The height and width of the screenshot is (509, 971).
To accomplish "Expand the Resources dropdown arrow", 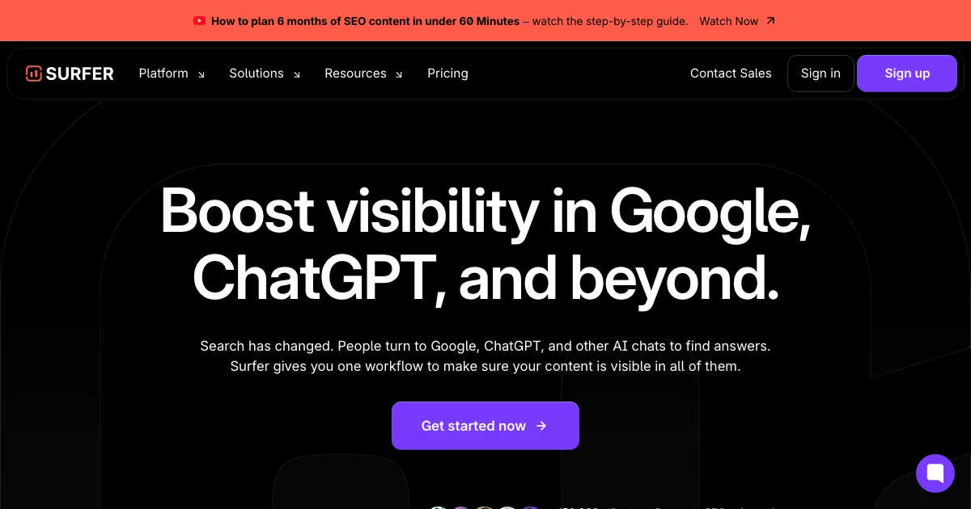I will [x=399, y=74].
